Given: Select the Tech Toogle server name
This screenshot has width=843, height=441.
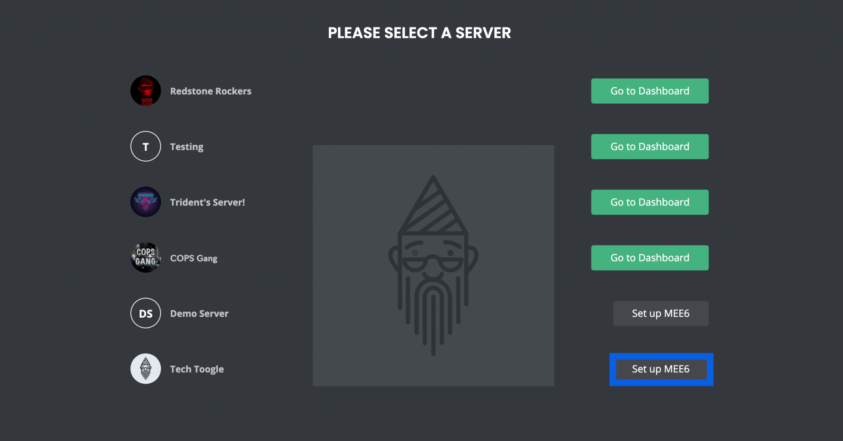Looking at the screenshot, I should [x=197, y=369].
